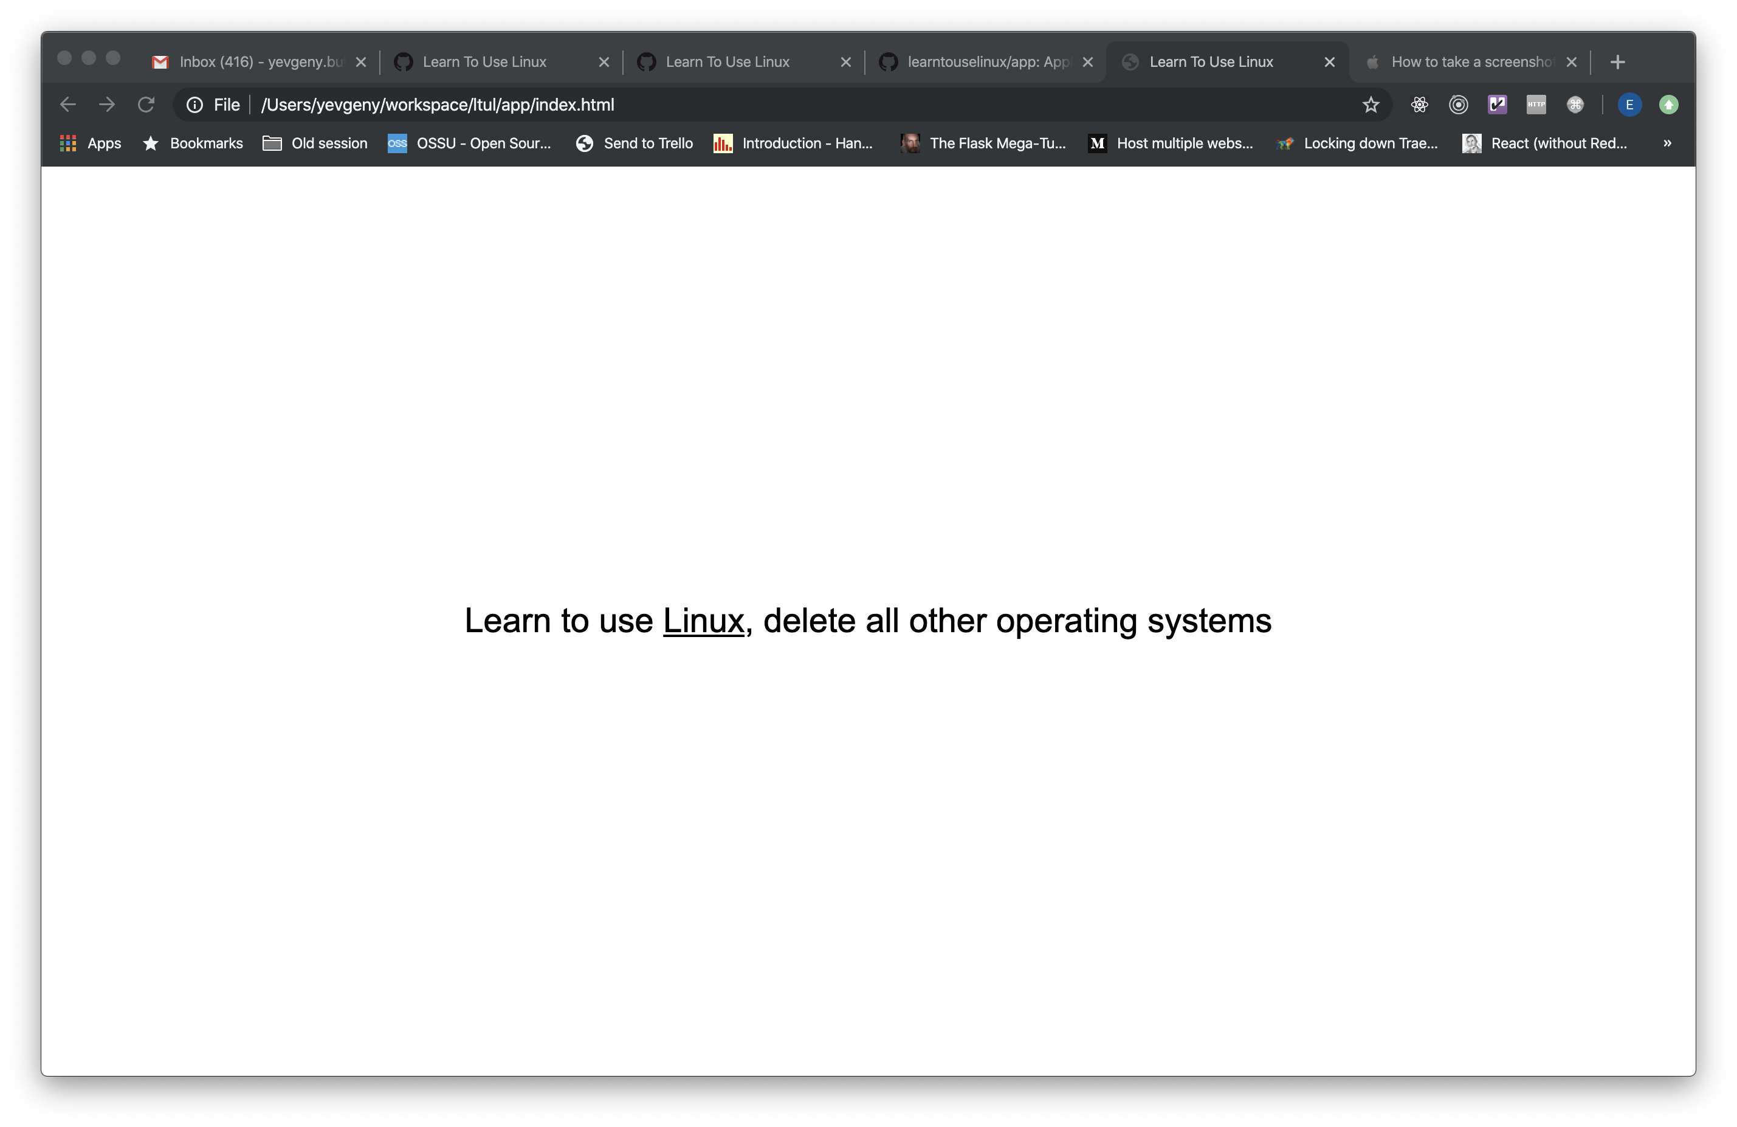Reload the current page
Image resolution: width=1737 pixels, height=1127 pixels.
click(146, 105)
